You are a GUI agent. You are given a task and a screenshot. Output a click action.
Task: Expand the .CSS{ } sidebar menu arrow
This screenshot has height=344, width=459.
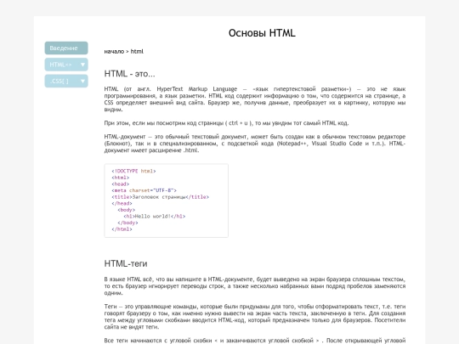tap(82, 81)
